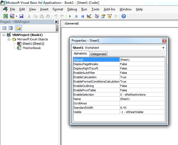Viewport: 178px width, 145px height.
Task: Click View Code icon in Project pane
Action: (x=4, y=28)
